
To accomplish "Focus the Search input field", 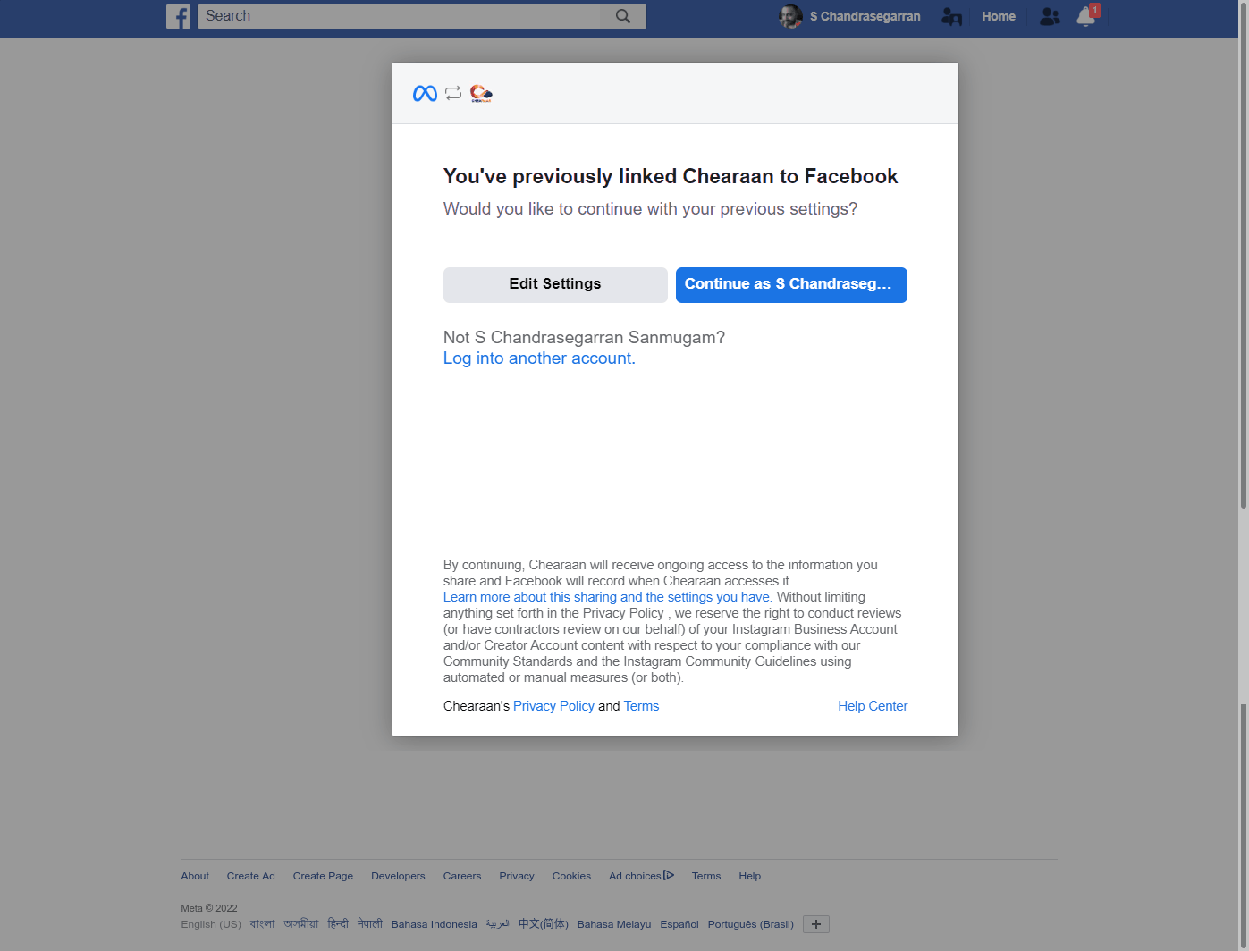I will pyautogui.click(x=400, y=16).
